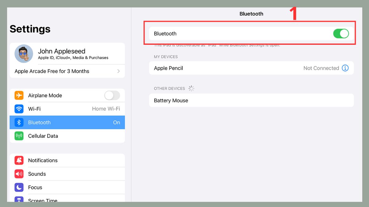Image resolution: width=369 pixels, height=207 pixels.
Task: Open the Apple Arcade Free for 3 Months offer
Action: 61,71
